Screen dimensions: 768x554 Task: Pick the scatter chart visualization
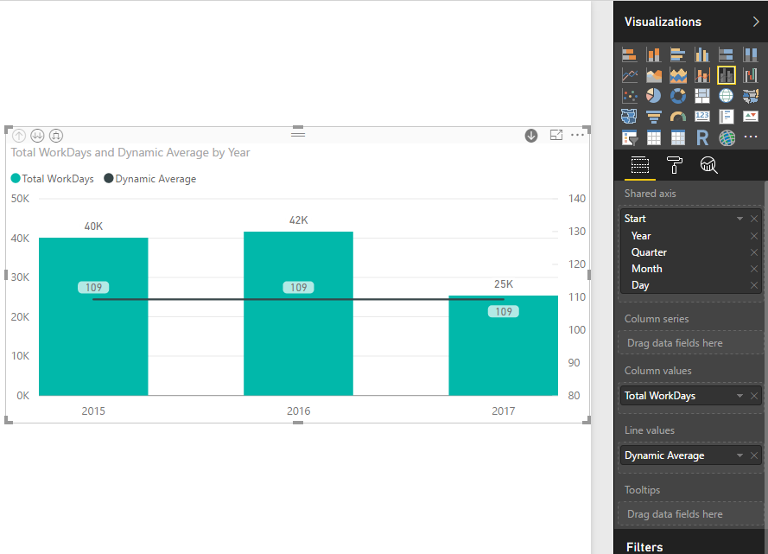[x=630, y=96]
